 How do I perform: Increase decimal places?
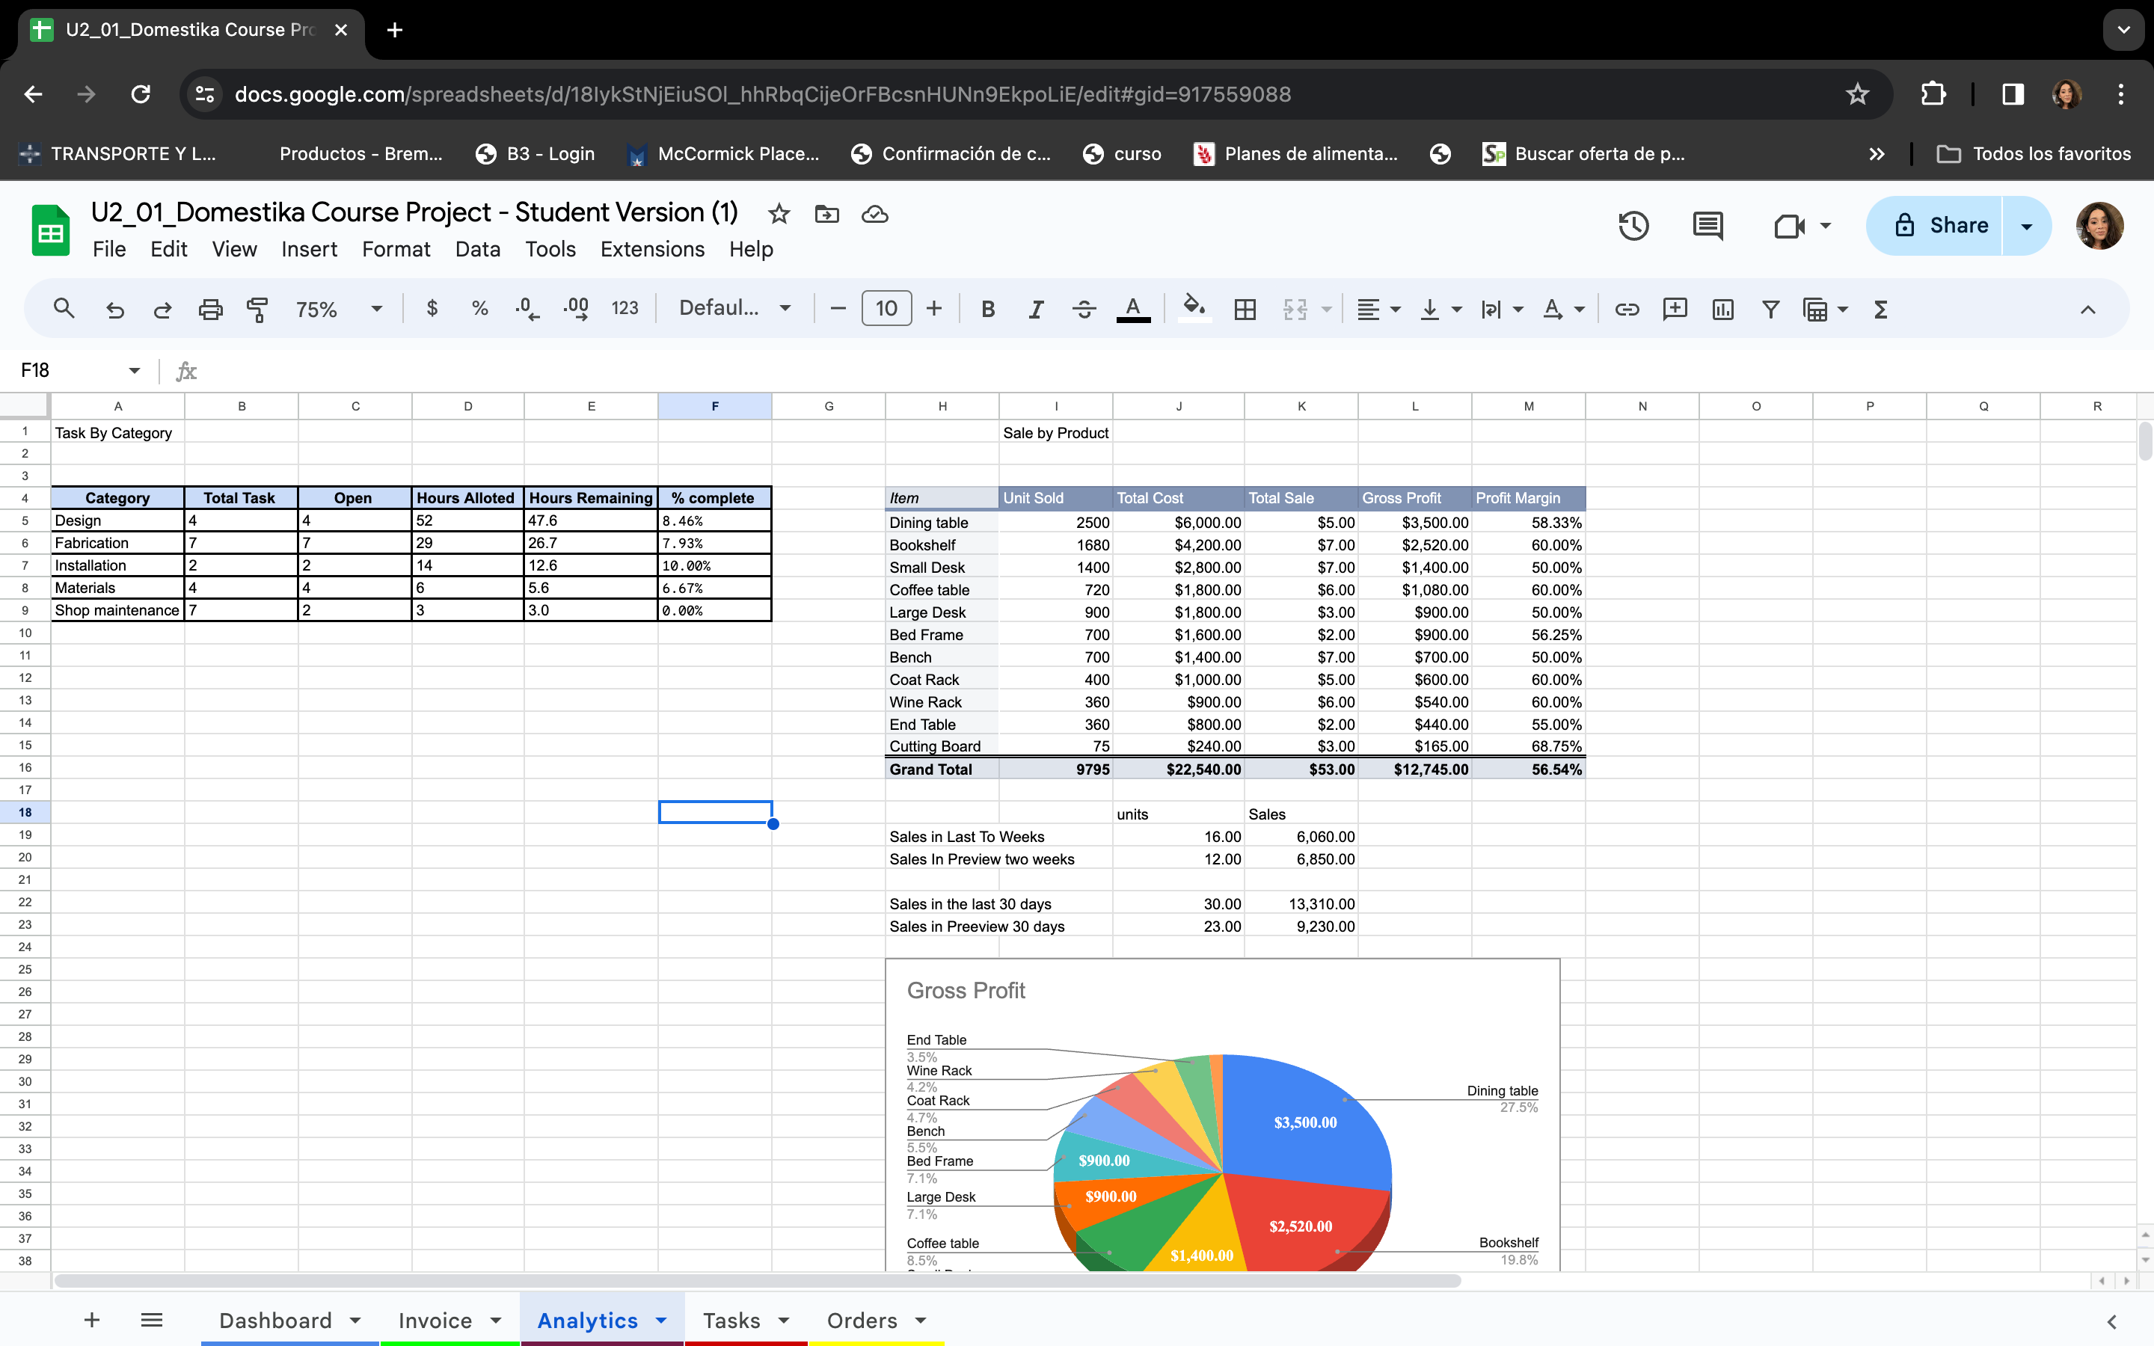point(576,309)
